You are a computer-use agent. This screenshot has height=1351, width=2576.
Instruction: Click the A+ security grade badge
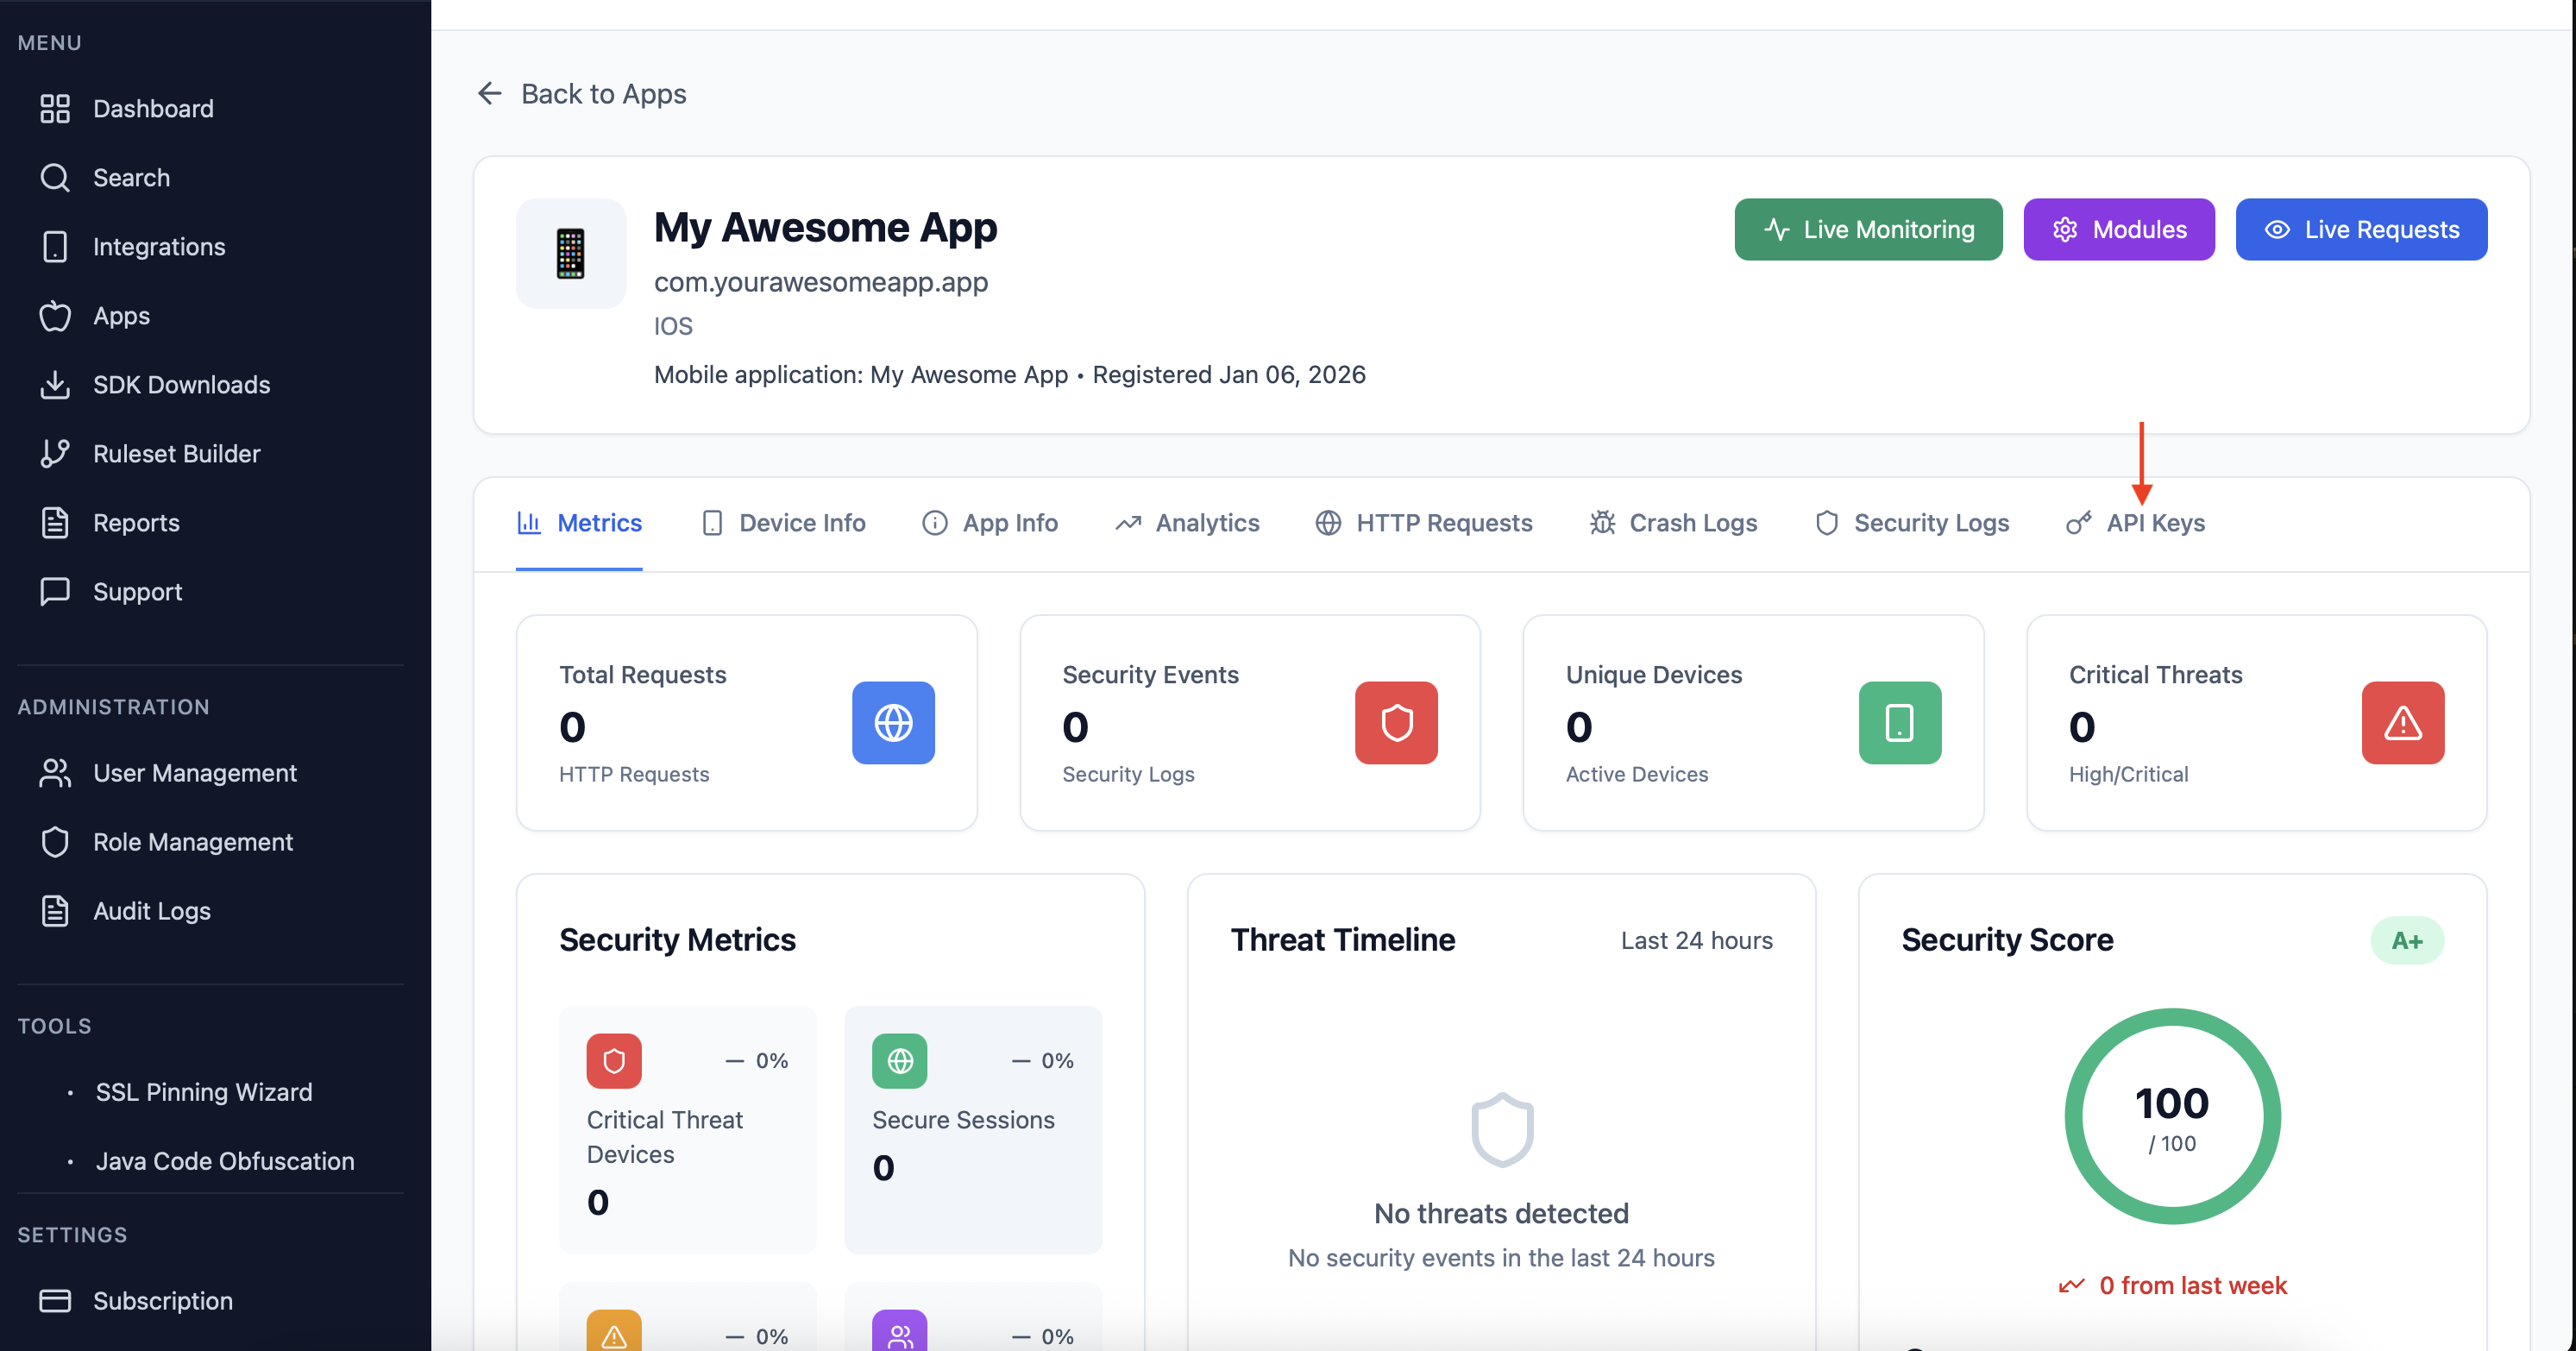pyautogui.click(x=2407, y=940)
